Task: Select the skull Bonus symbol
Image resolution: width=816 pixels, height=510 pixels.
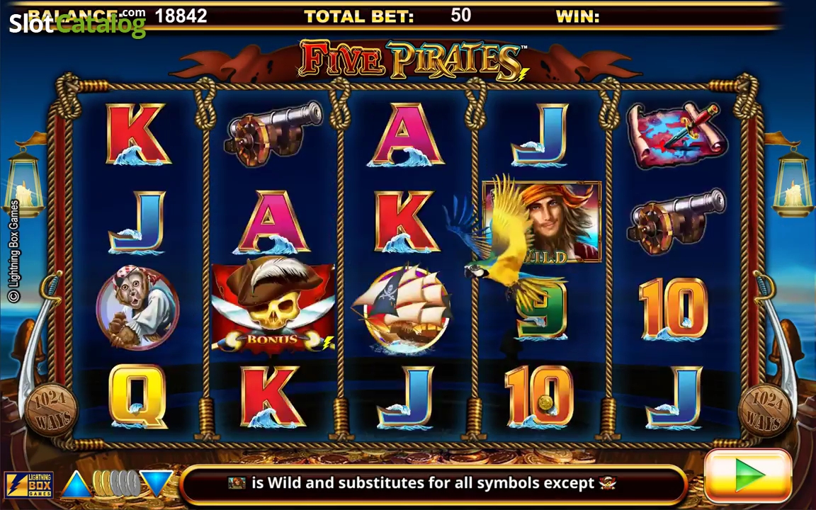Action: pyautogui.click(x=273, y=307)
